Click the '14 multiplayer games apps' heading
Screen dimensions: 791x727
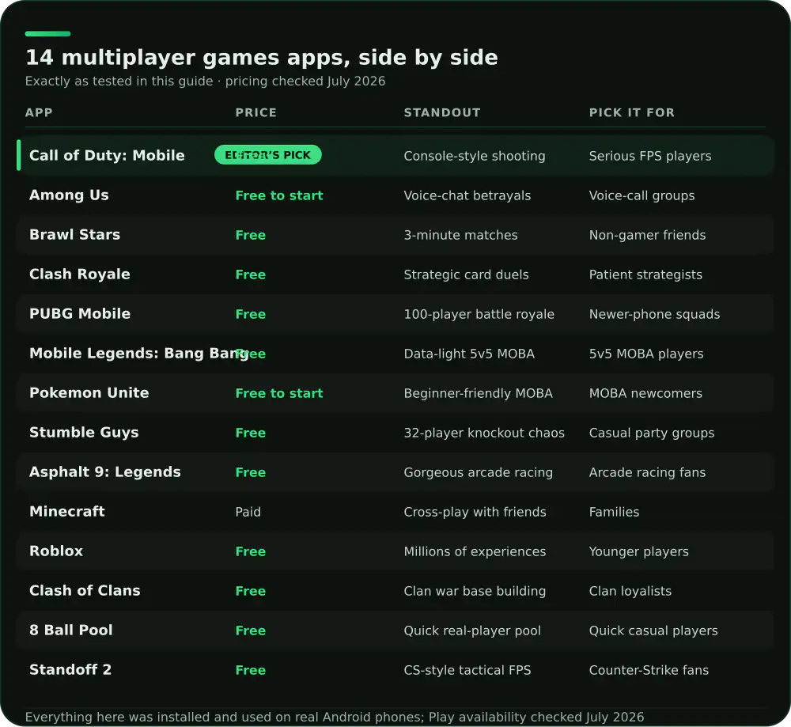click(262, 58)
